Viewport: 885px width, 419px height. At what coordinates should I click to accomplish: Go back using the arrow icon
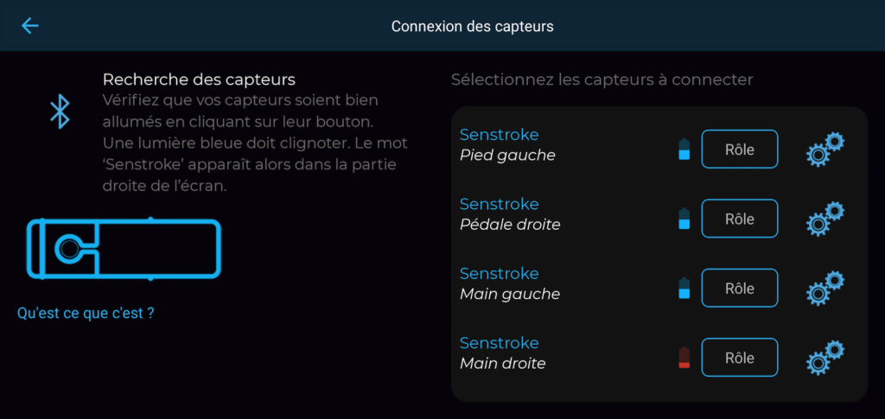30,25
